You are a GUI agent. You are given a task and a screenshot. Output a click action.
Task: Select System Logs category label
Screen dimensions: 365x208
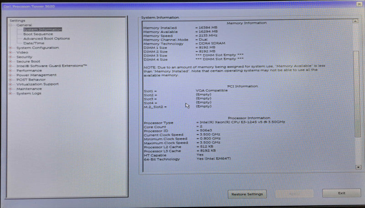point(29,94)
